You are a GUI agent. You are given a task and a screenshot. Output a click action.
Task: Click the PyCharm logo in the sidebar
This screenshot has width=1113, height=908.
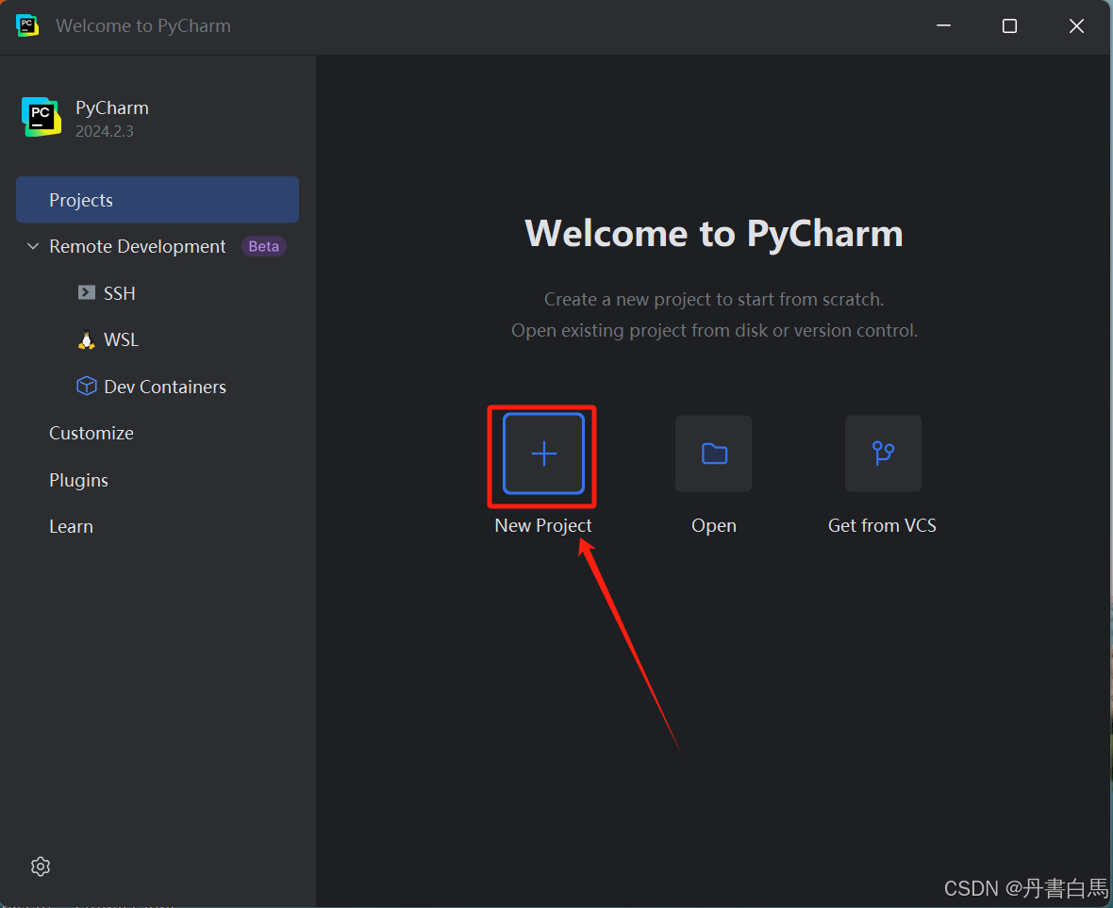[x=41, y=116]
